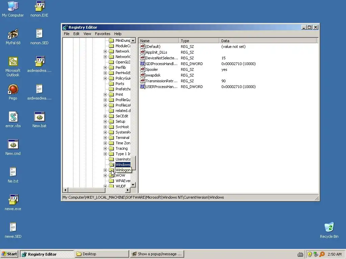Select the nonon.SED file icon

tap(39, 34)
